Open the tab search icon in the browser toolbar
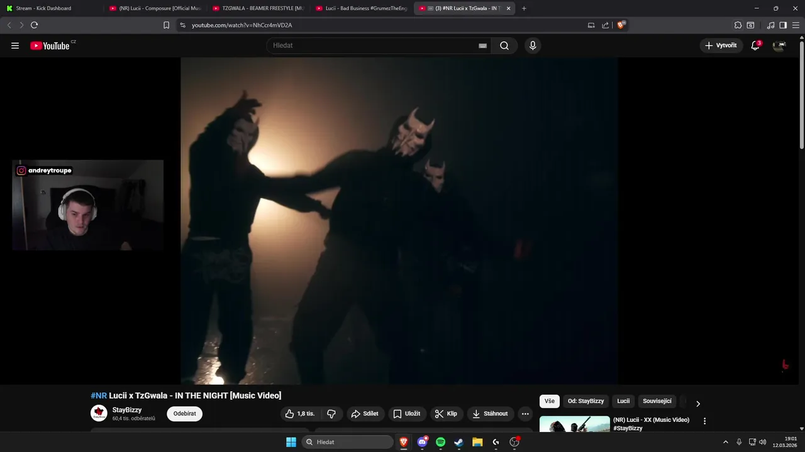 click(x=750, y=25)
